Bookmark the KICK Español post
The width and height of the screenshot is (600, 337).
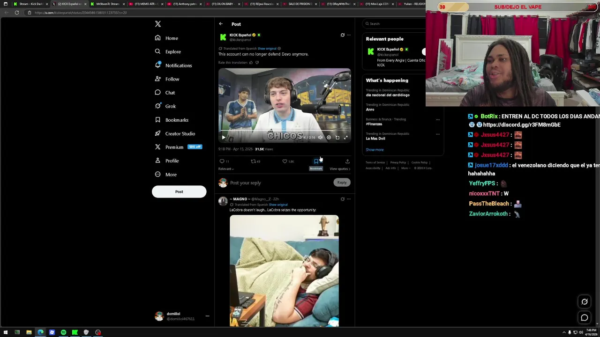tap(316, 161)
